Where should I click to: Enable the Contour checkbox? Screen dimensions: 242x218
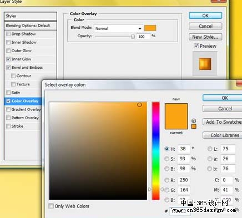[x=13, y=76]
